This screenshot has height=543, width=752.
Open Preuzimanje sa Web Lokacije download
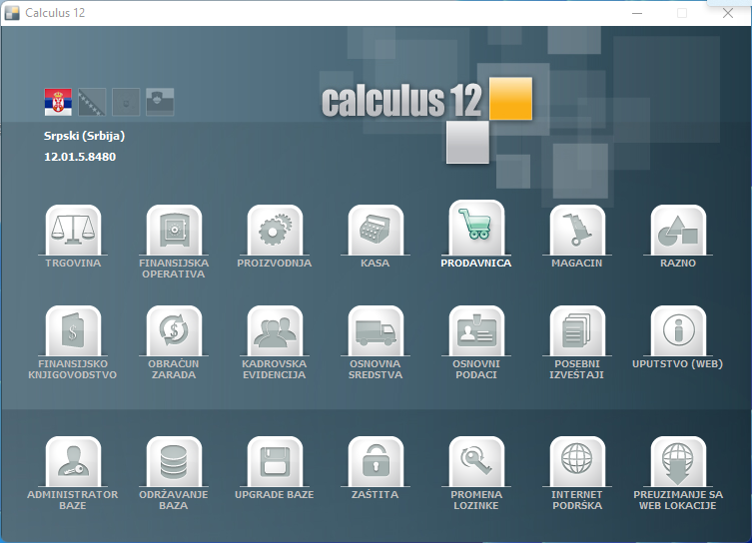coord(678,461)
